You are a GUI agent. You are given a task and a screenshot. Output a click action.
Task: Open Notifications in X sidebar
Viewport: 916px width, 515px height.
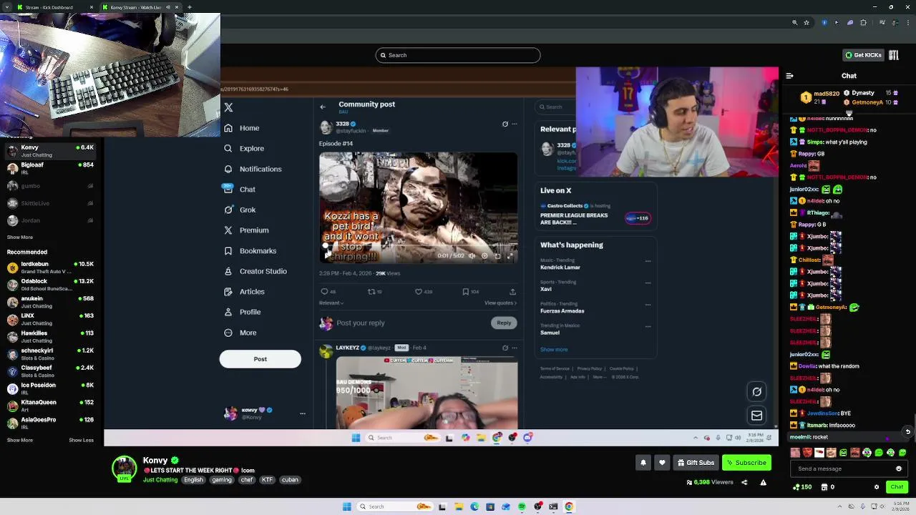pos(253,169)
